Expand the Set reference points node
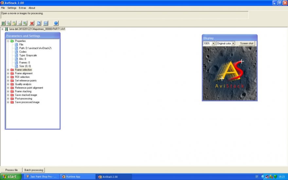This screenshot has height=180, width=288. tap(8, 81)
